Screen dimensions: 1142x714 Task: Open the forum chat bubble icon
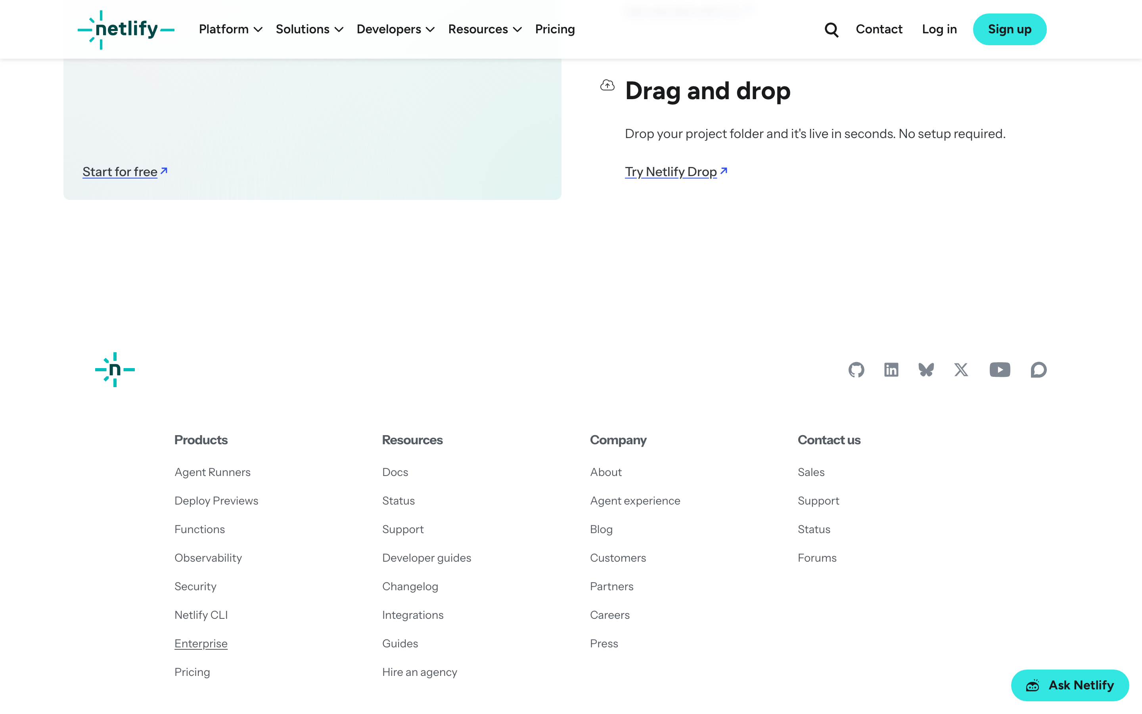point(1038,370)
